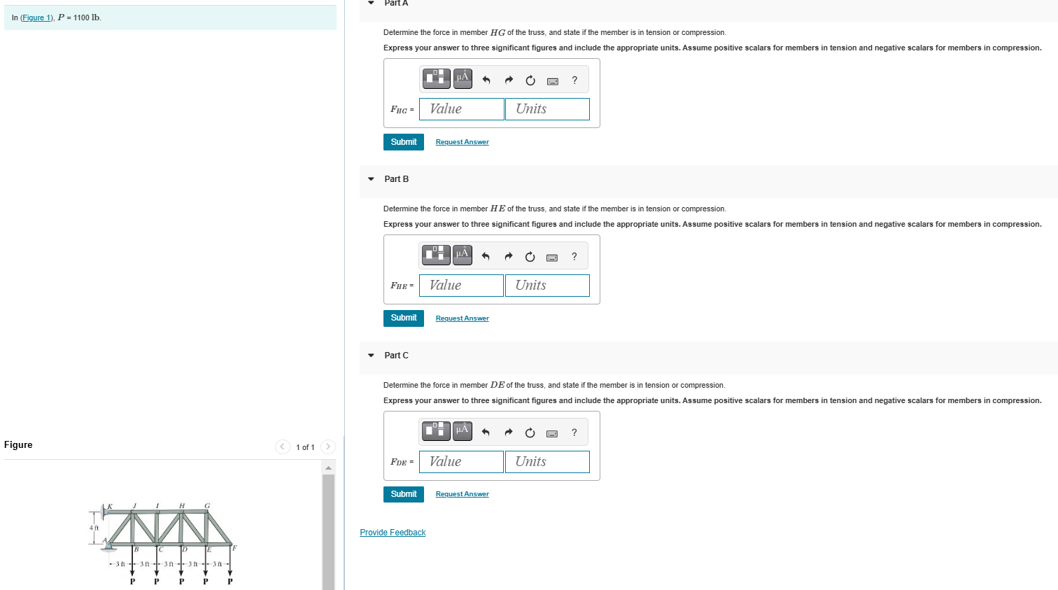
Task: Open units symbols (µÅ) in Part C toolbar
Action: (x=462, y=431)
